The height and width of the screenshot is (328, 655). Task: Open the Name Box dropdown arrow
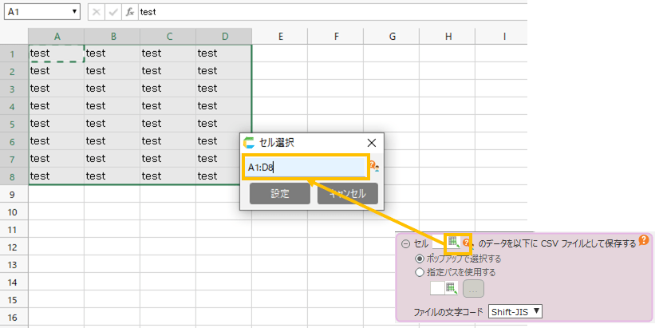74,13
